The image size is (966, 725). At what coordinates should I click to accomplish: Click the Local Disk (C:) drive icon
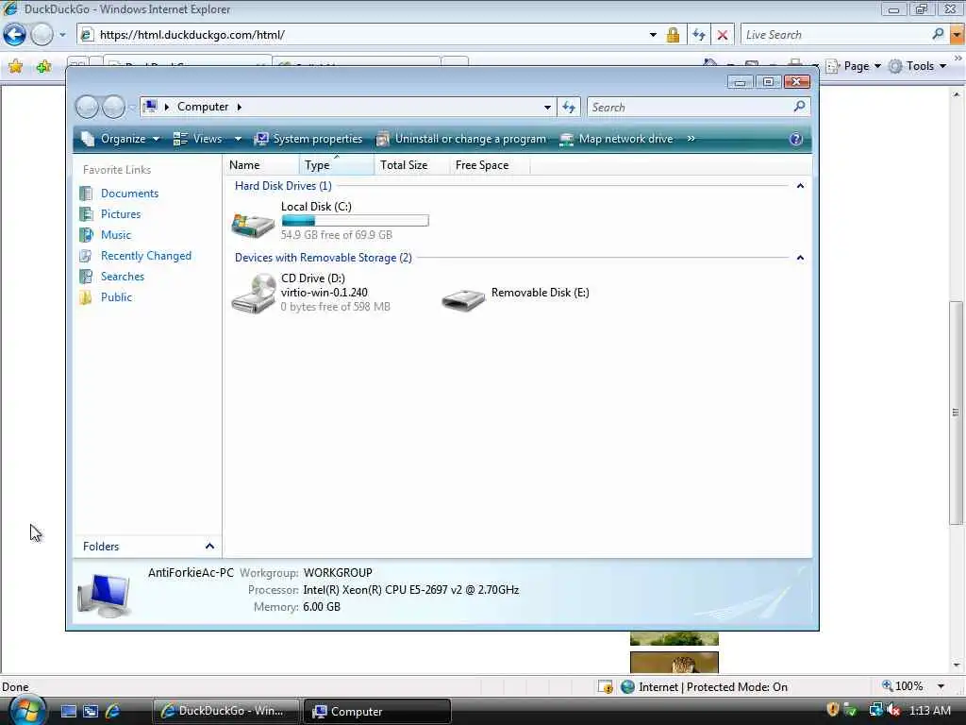(x=253, y=223)
